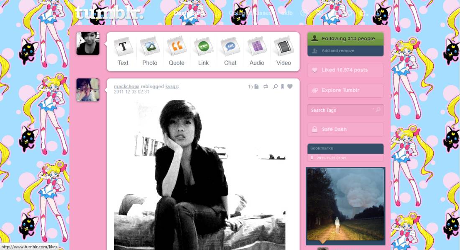Image resolution: width=460 pixels, height=250 pixels.
Task: Open Liked 16,974 posts
Action: click(x=345, y=70)
